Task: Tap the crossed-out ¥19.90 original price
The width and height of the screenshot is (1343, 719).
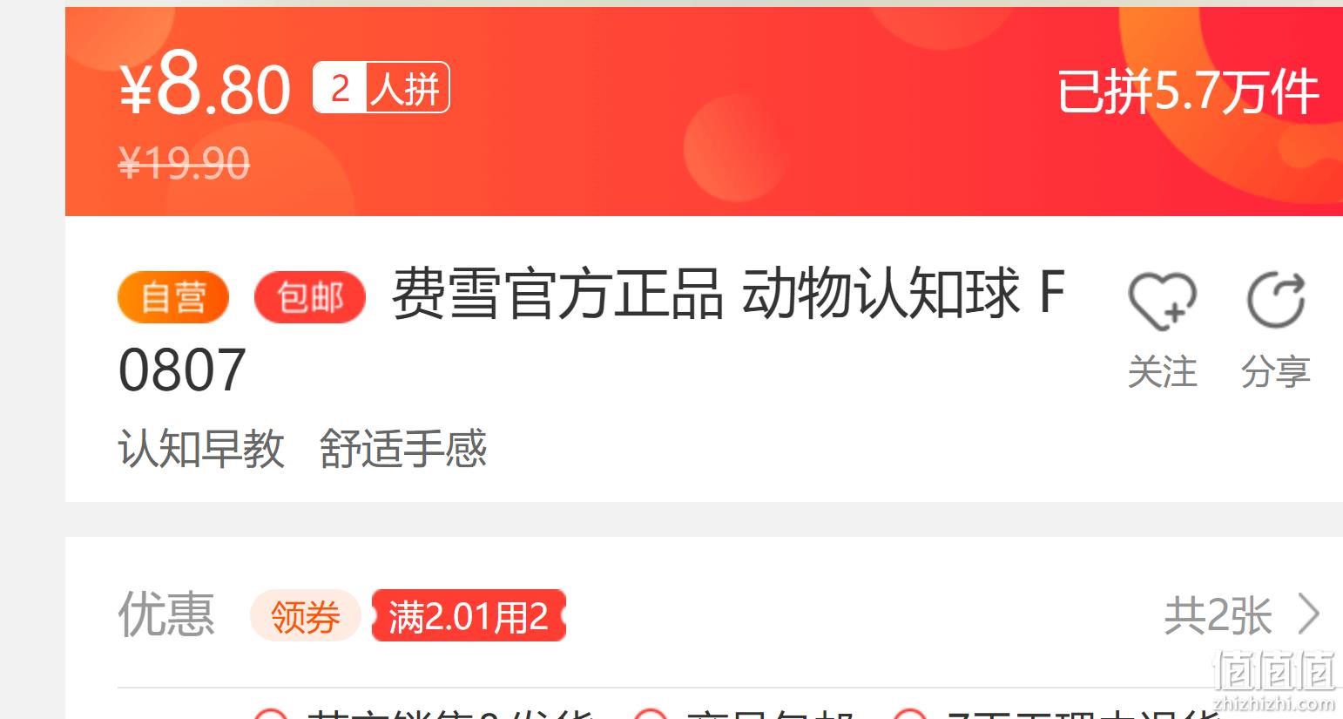Action: tap(184, 162)
